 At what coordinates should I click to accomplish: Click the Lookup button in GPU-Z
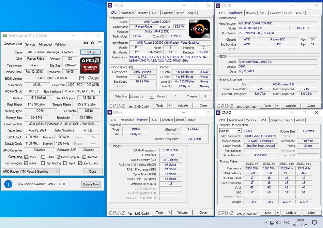(90, 52)
